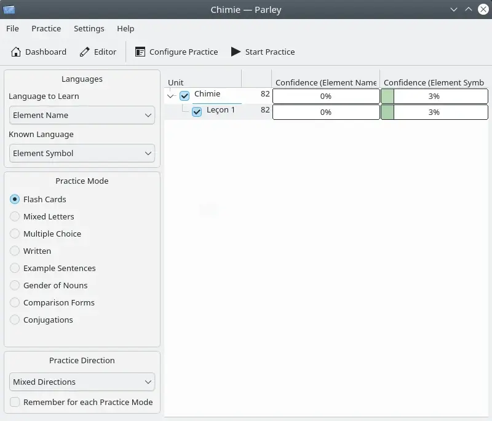Uncheck the Chimie unit checkbox
492x421 pixels.
point(184,96)
